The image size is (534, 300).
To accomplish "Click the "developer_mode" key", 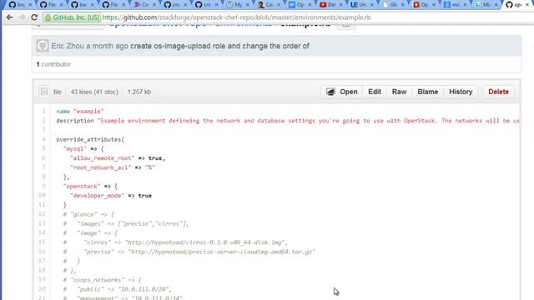I will click(97, 196).
